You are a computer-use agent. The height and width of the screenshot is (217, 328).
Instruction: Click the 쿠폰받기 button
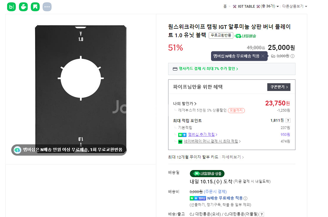click(x=279, y=87)
